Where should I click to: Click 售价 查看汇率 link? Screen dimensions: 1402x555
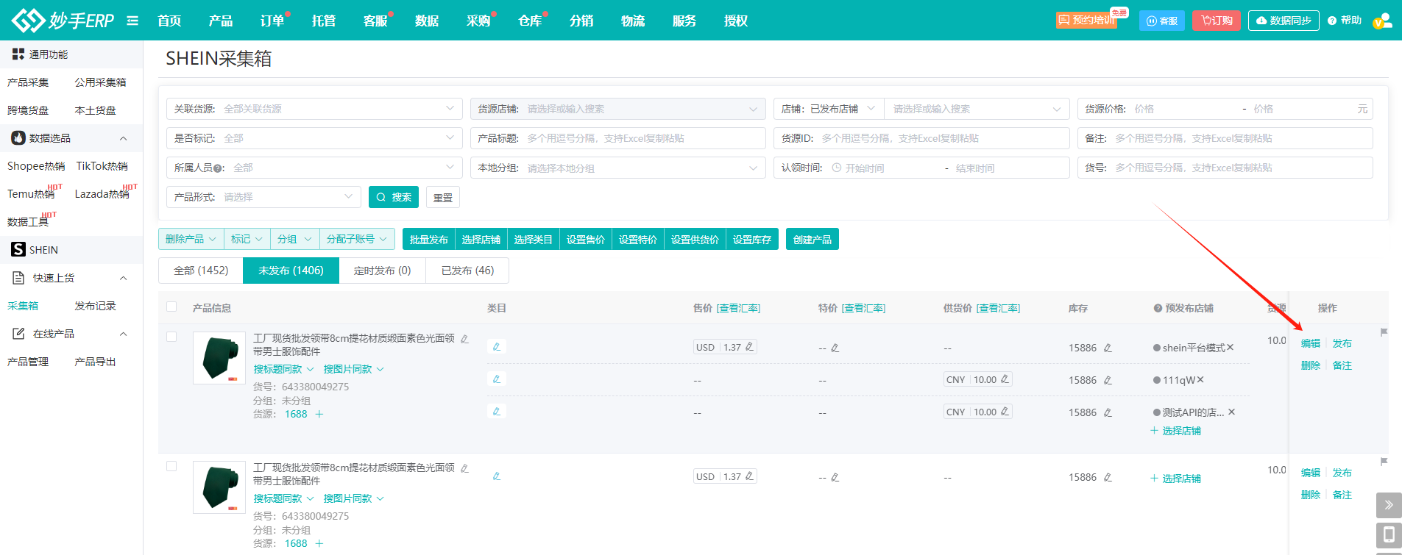(738, 308)
